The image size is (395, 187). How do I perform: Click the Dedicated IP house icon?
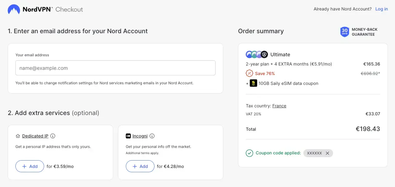pos(18,136)
